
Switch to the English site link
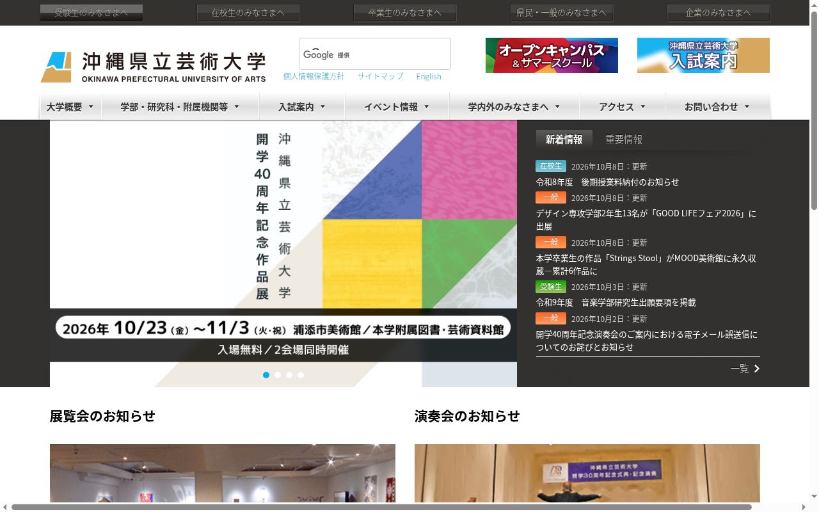tap(429, 76)
